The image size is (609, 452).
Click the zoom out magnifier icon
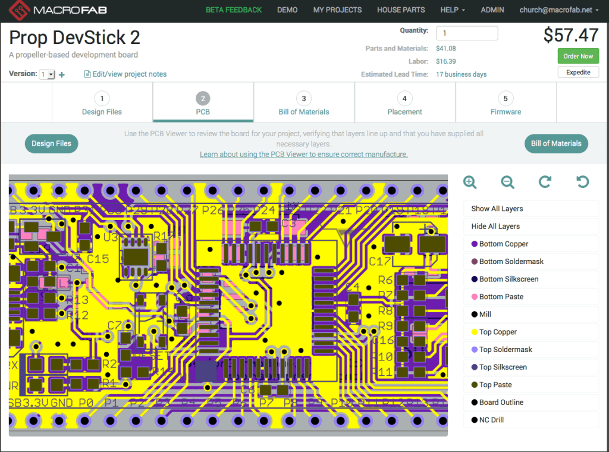[507, 183]
